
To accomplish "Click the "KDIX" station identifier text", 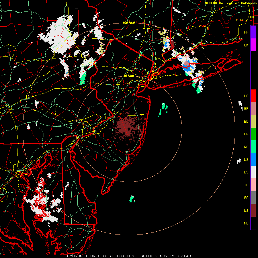I will coord(147,256).
